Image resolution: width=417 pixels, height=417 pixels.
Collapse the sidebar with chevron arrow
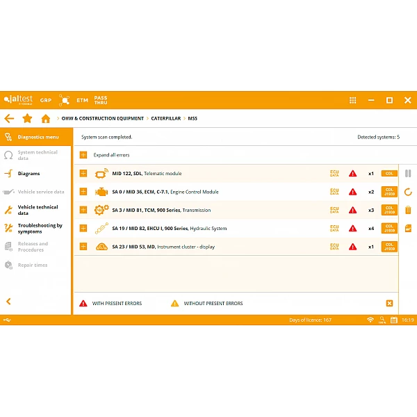[8, 302]
